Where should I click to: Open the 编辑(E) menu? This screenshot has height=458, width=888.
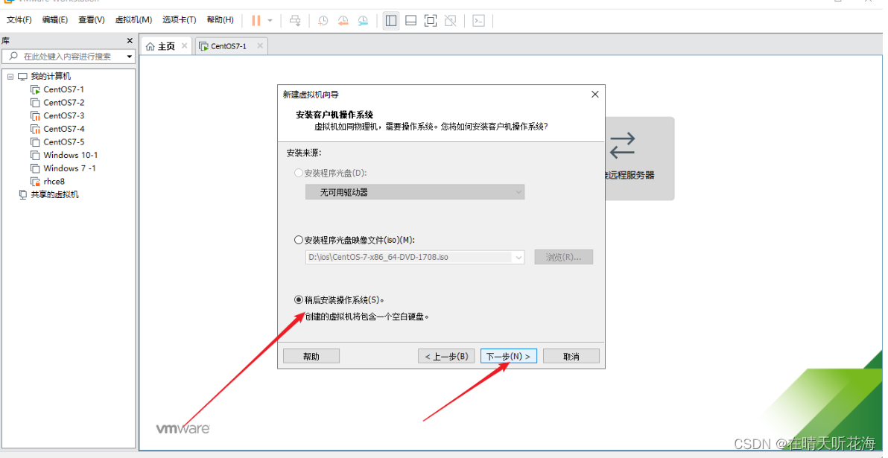55,20
